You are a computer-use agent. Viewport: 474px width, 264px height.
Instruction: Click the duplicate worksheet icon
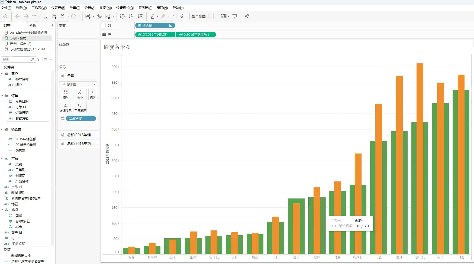pos(99,17)
